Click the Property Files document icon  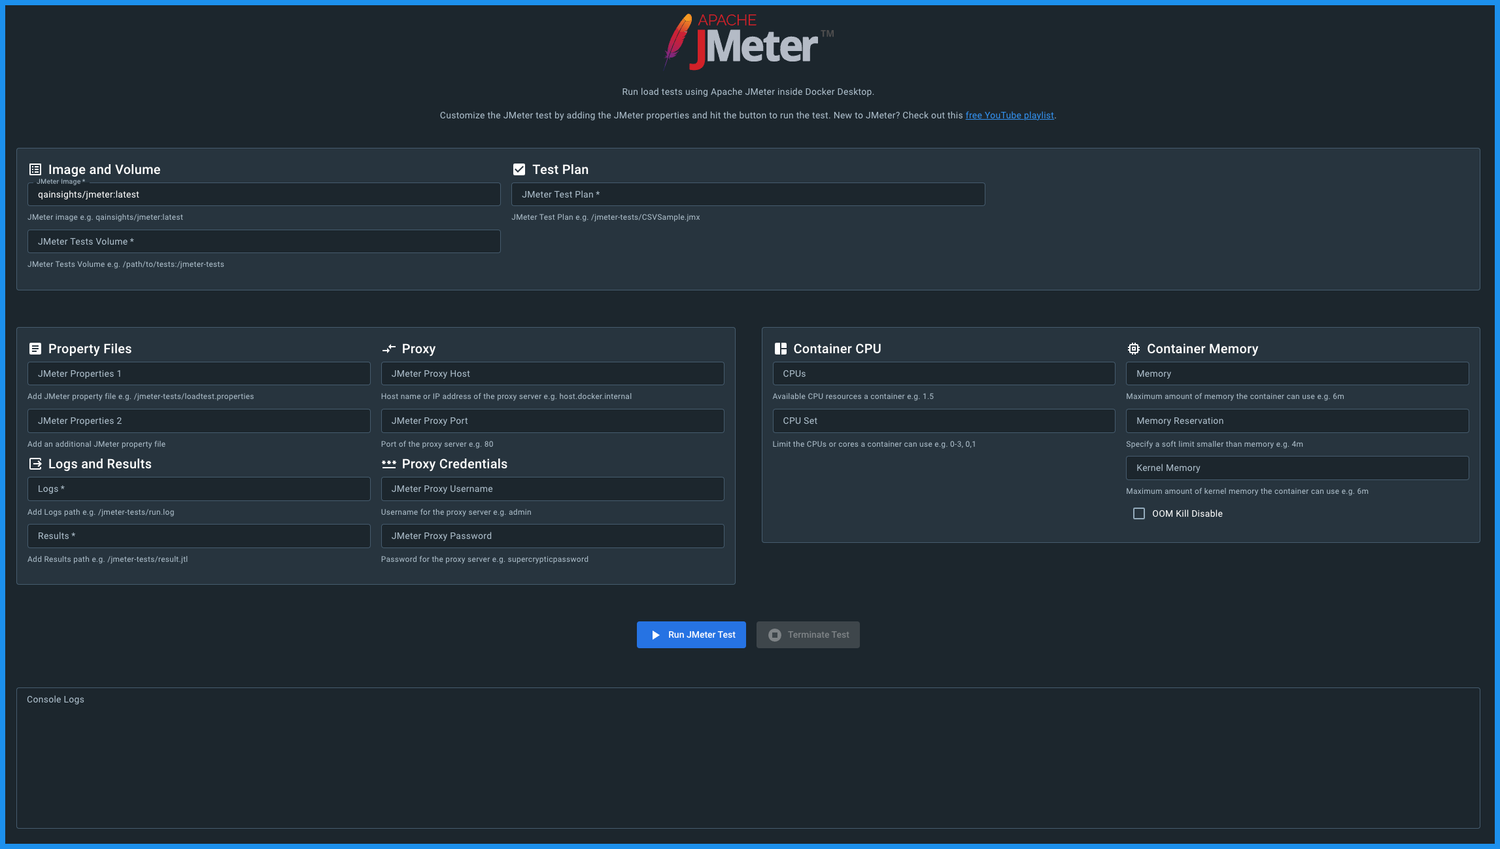[x=35, y=349]
